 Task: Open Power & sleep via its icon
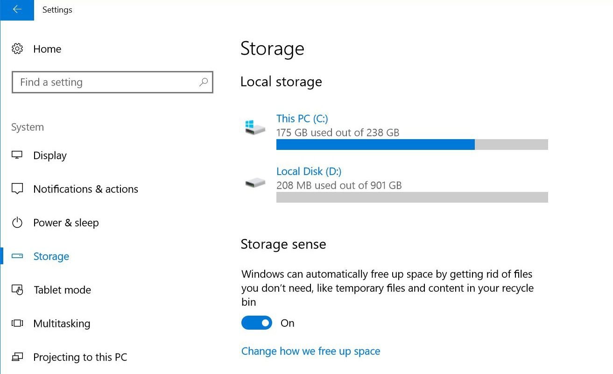[x=17, y=222]
